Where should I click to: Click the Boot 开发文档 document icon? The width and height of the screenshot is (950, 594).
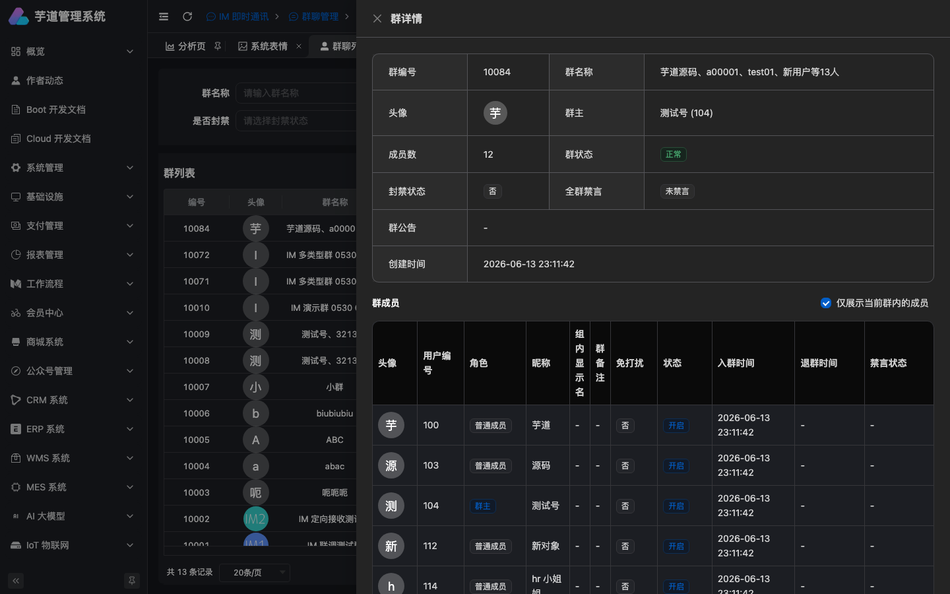16,110
